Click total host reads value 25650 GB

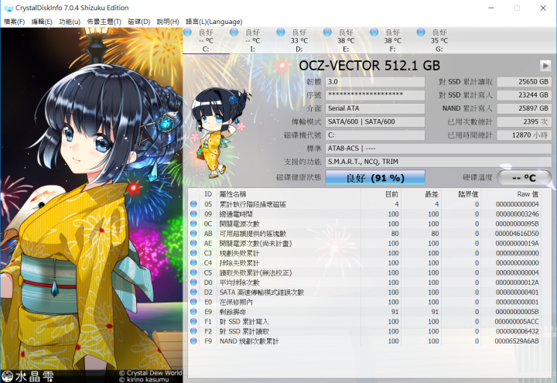[x=524, y=82]
